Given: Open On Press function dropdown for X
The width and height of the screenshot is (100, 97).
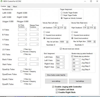Looking at the screenshot, I should pyautogui.click(x=22, y=39).
